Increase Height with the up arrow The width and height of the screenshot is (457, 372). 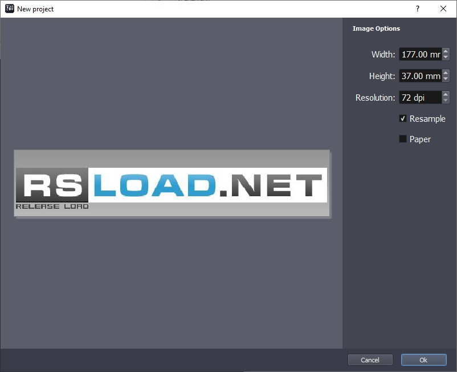pos(446,73)
